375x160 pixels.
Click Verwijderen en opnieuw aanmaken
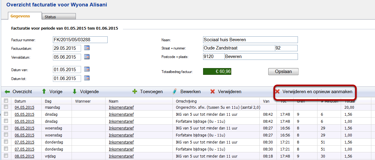[x=314, y=92]
